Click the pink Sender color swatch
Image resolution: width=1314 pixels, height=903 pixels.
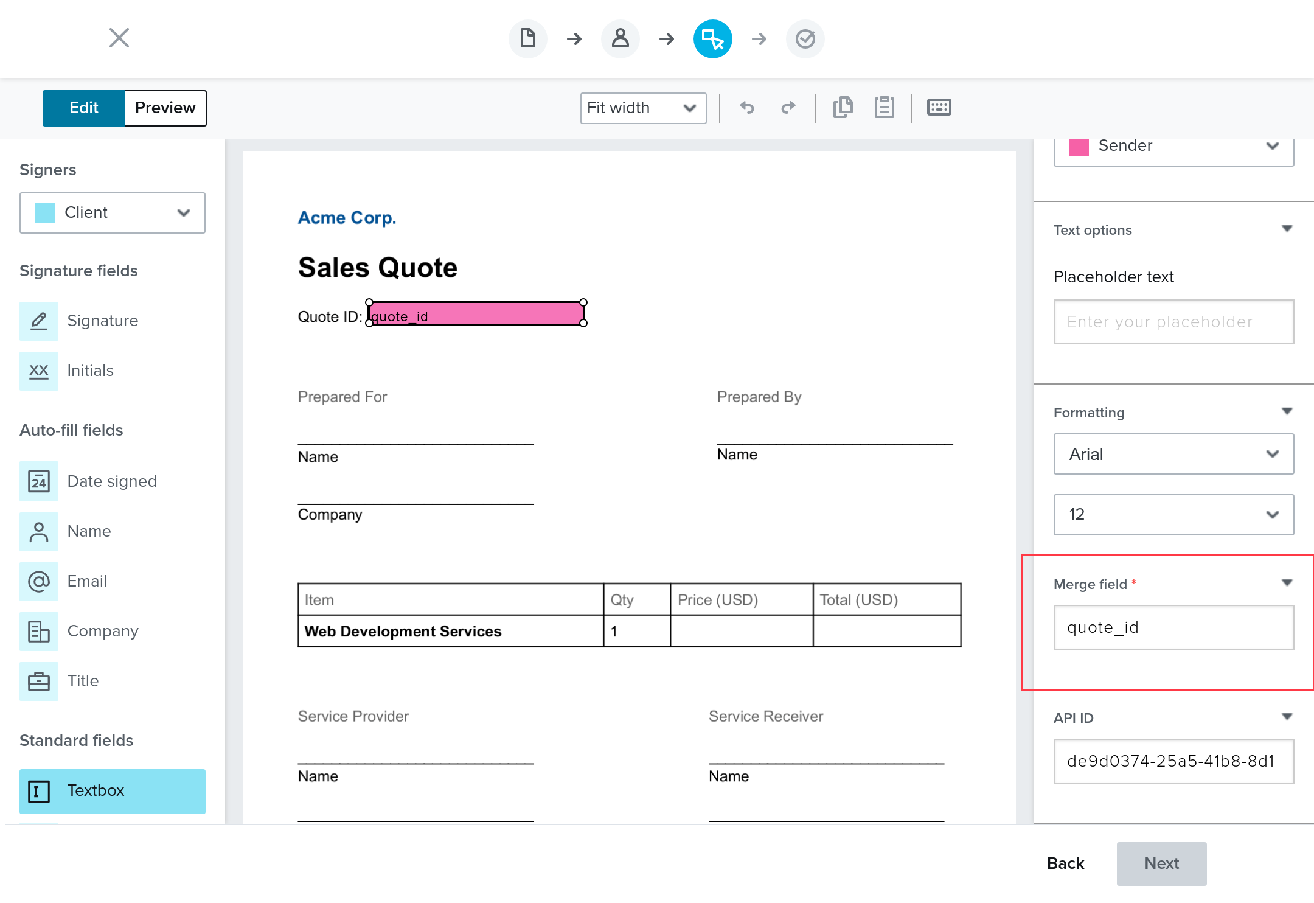point(1079,146)
